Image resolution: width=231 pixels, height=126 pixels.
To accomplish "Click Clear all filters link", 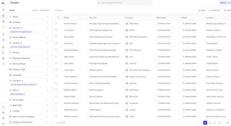I will point(35,10).
